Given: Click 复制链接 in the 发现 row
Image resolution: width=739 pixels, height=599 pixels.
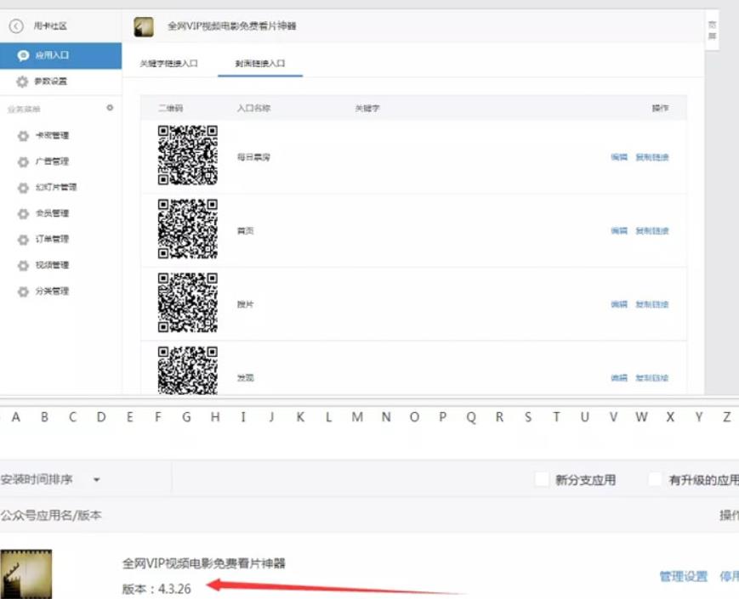Looking at the screenshot, I should click(652, 378).
